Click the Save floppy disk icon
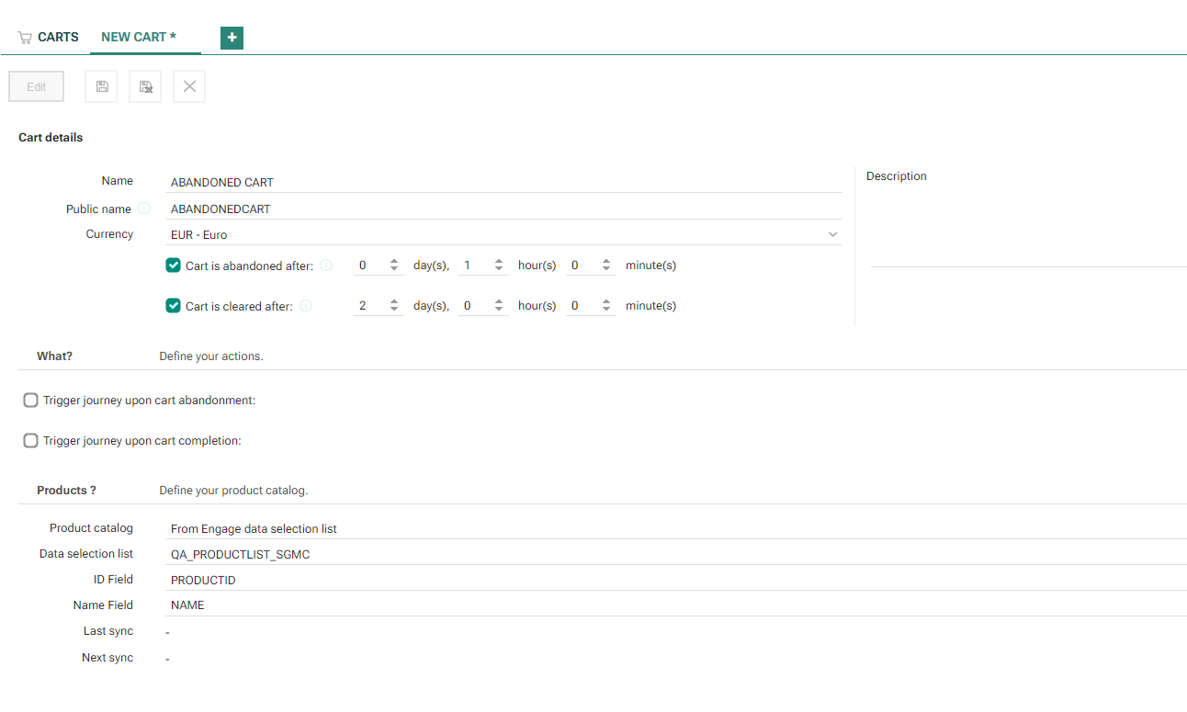The image size is (1187, 712). (x=101, y=86)
